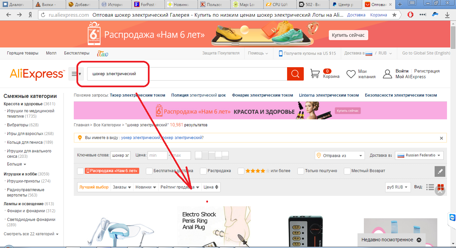Click the browser forward arrow
456x248 pixels.
(x=19, y=15)
